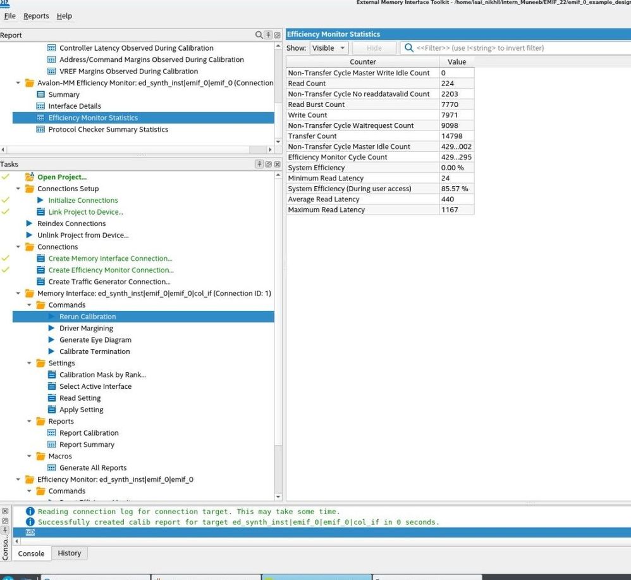Viewport: 631px width, 580px height.
Task: Click the 'Read Burst Count' value 7770
Action: [x=456, y=104]
